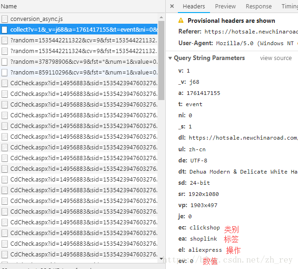298x269 pixels.
Task: Select the ?random=378798906 request
Action: [79, 62]
